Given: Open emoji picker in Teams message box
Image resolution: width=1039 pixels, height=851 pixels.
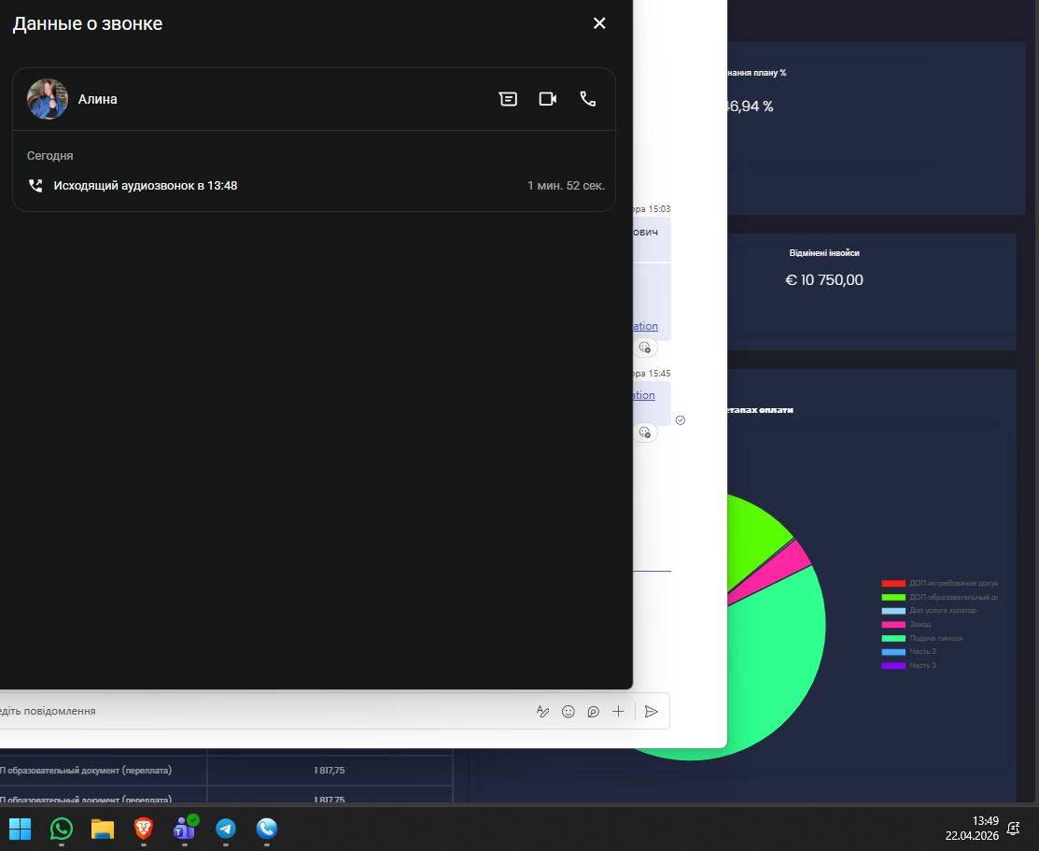Looking at the screenshot, I should pyautogui.click(x=568, y=711).
